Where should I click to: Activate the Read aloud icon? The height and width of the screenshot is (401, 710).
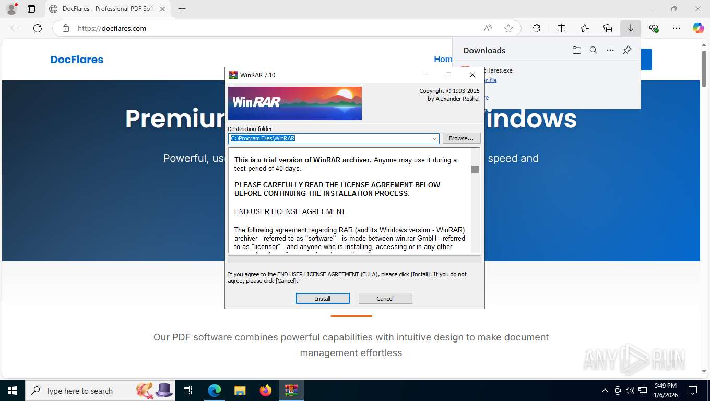click(488, 28)
